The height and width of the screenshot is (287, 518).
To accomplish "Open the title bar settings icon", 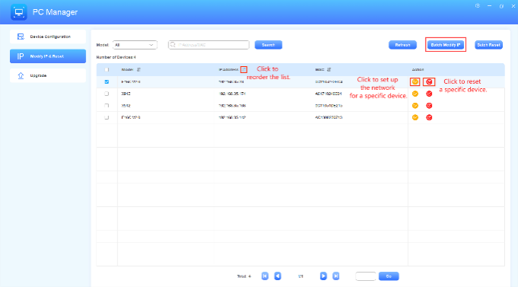I will tap(478, 6).
